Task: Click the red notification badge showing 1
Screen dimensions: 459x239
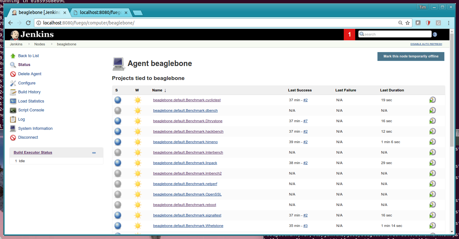Action: pyautogui.click(x=349, y=35)
